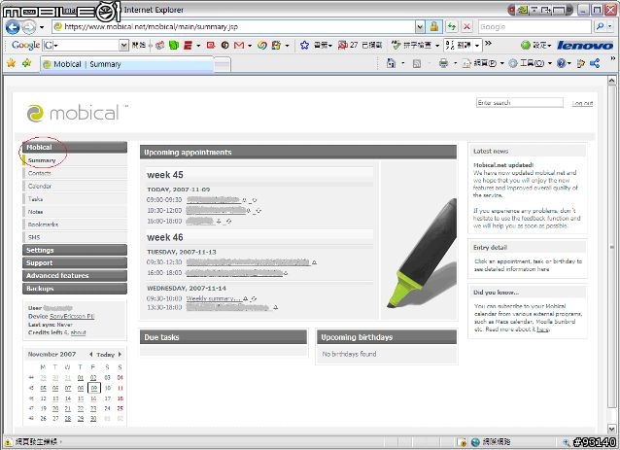Go back with the browser Back arrow
Viewport: 620px width, 450px height.
[x=13, y=27]
